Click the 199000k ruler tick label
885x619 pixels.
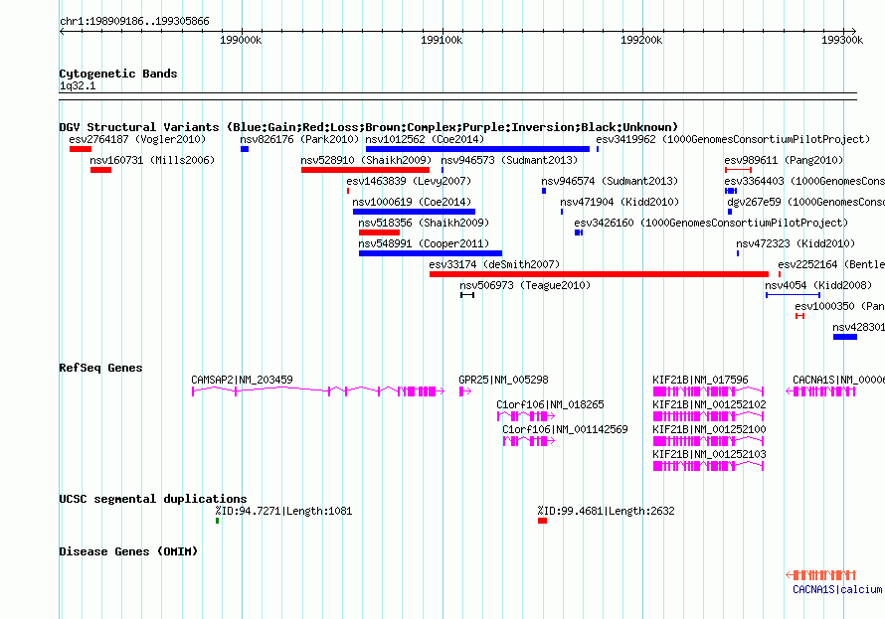(241, 40)
